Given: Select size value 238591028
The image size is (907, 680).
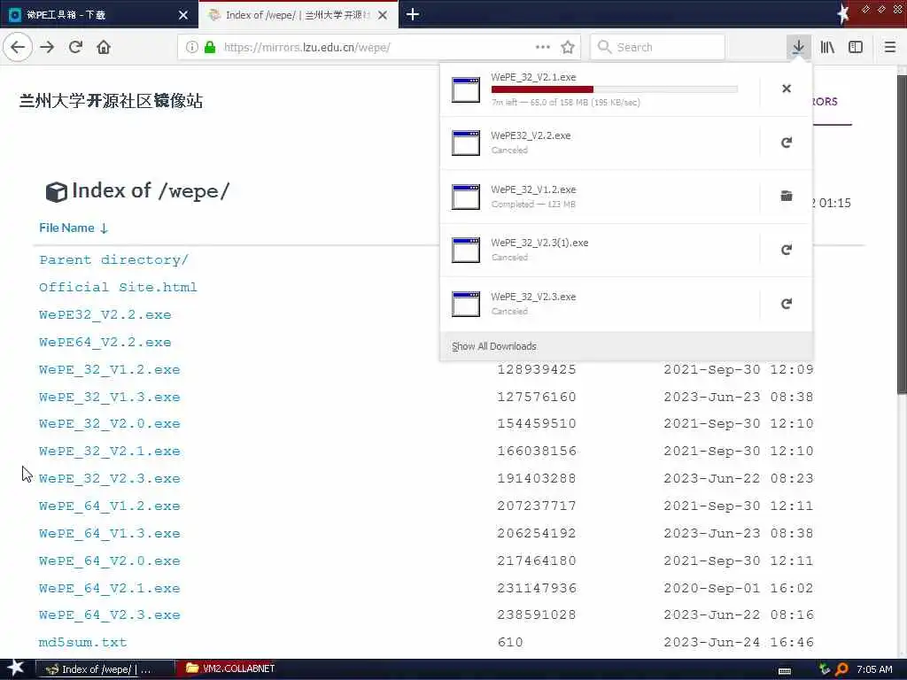Looking at the screenshot, I should coord(537,614).
